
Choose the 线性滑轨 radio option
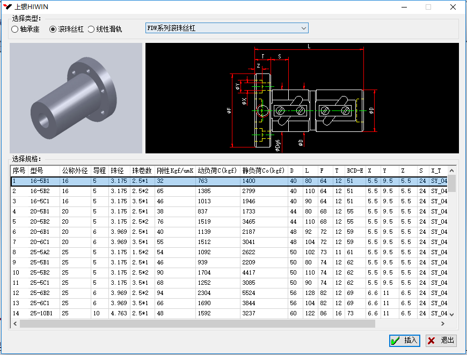(91, 29)
